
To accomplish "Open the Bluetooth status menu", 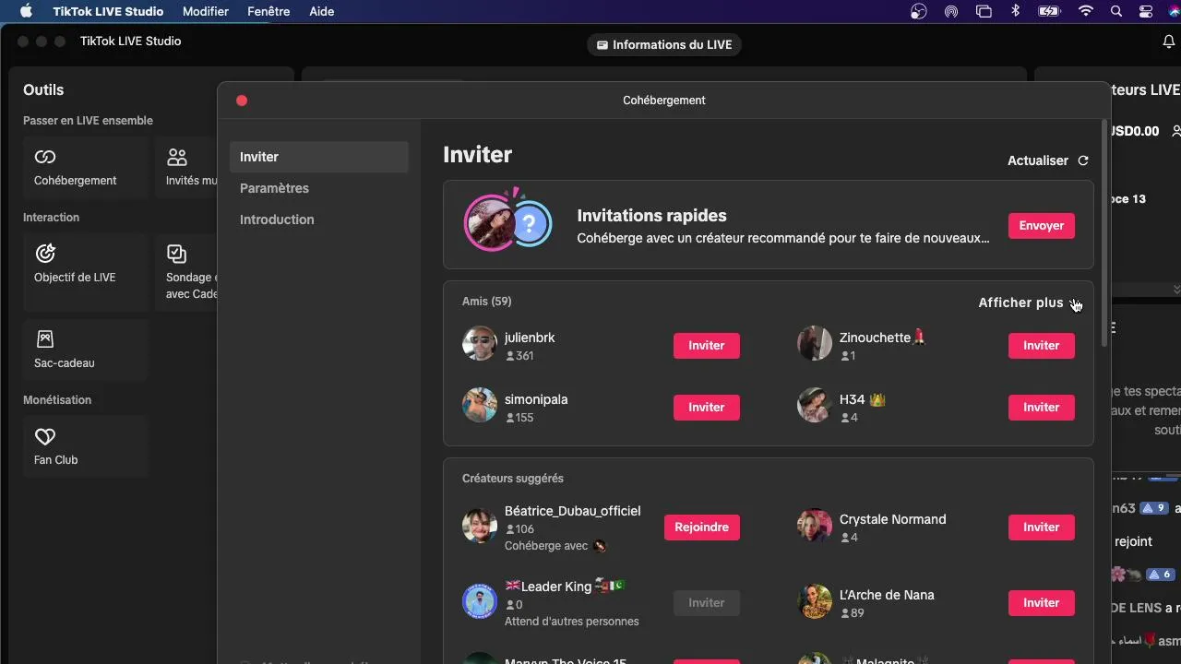I will pos(1015,11).
